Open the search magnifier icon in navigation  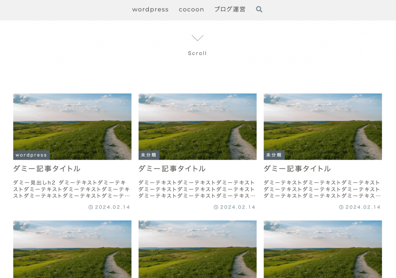tap(259, 9)
